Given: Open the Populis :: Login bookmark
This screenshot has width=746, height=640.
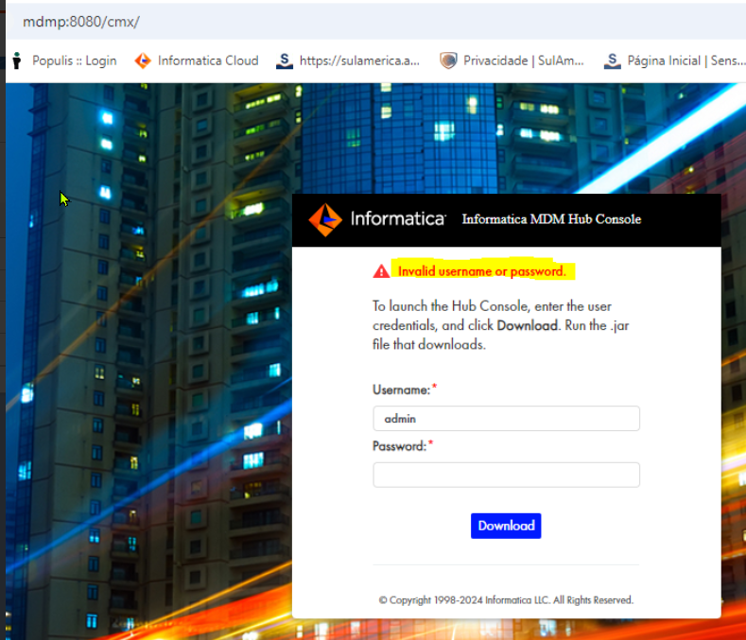Looking at the screenshot, I should [x=74, y=61].
